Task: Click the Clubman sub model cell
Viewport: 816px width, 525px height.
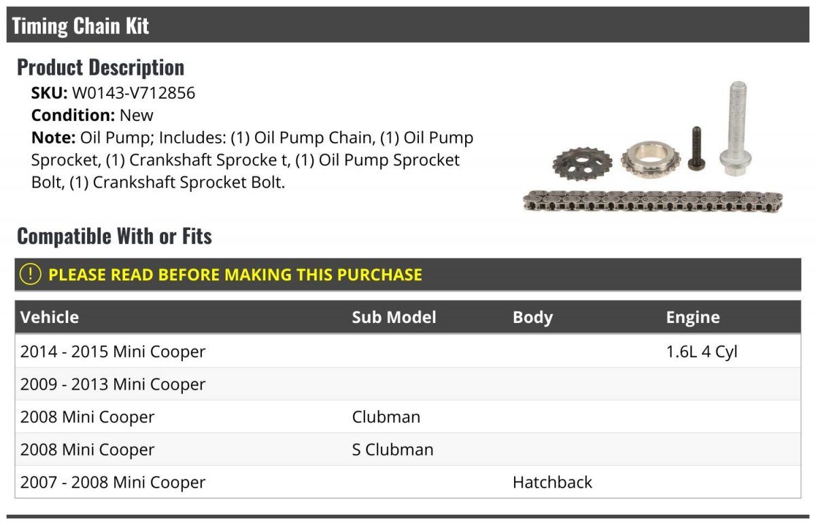Action: pos(386,417)
